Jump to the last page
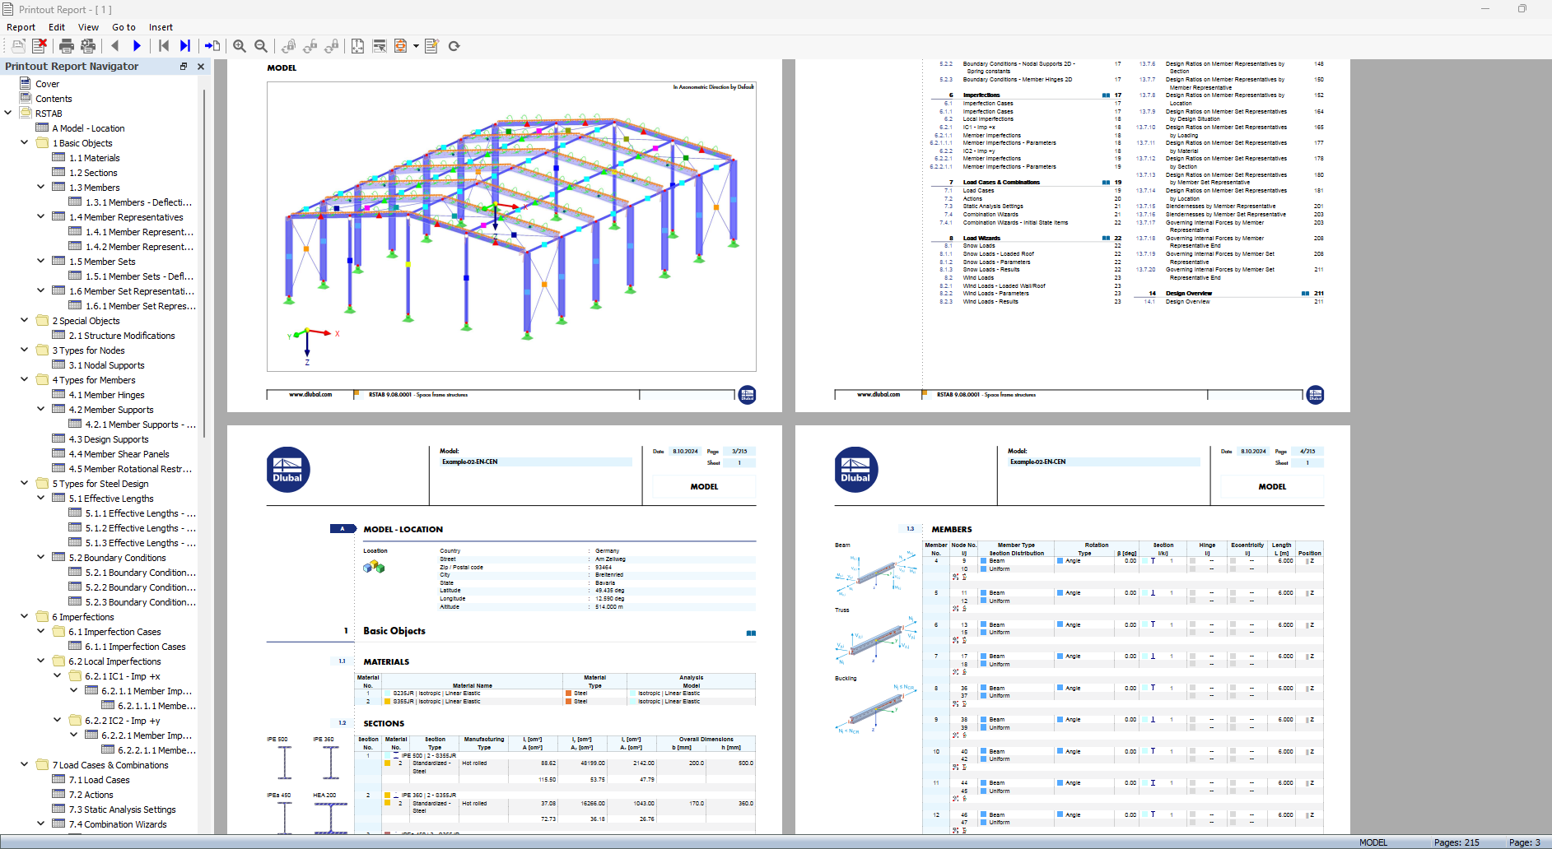This screenshot has height=849, width=1552. [185, 46]
